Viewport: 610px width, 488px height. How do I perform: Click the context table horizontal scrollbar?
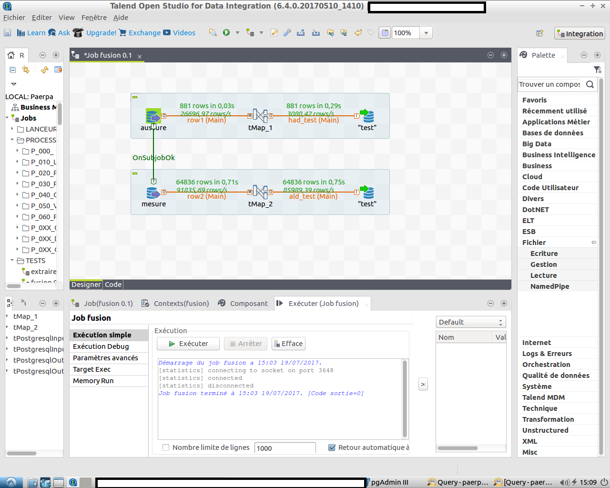pos(458,448)
